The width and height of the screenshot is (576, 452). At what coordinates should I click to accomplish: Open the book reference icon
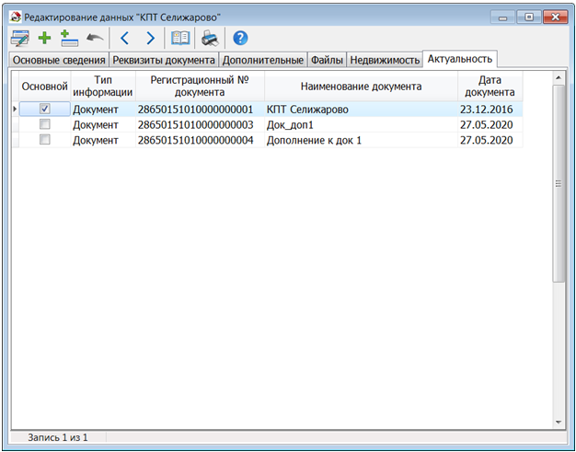181,38
